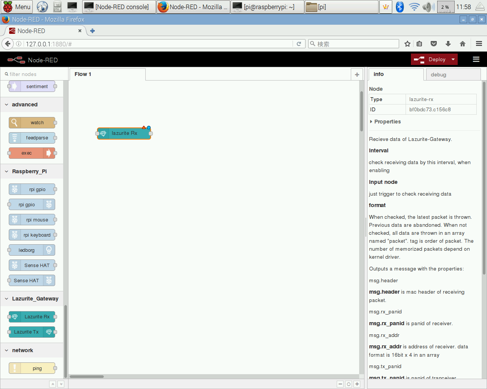Viewport: 487px width, 389px height.
Task: Select the sentiment node in palette
Action: coord(32,86)
